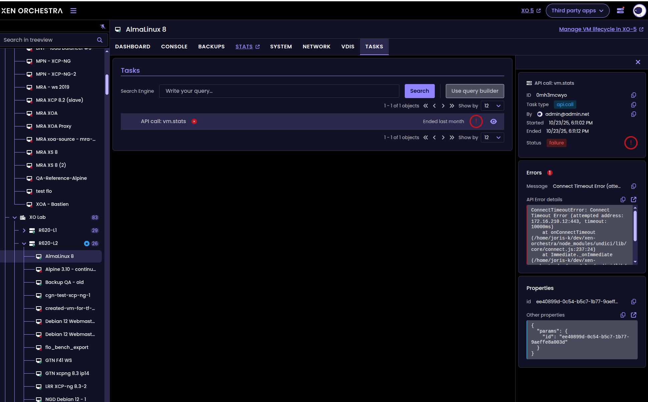Switch to the NETWORK tab
This screenshot has height=402, width=648.
[316, 47]
